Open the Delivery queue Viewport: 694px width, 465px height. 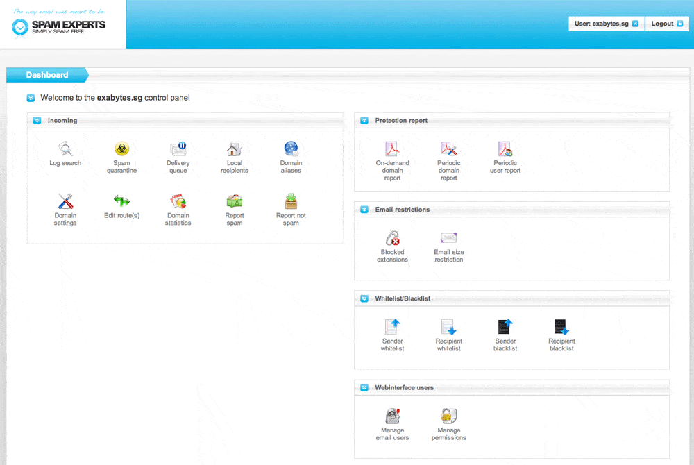(x=178, y=158)
